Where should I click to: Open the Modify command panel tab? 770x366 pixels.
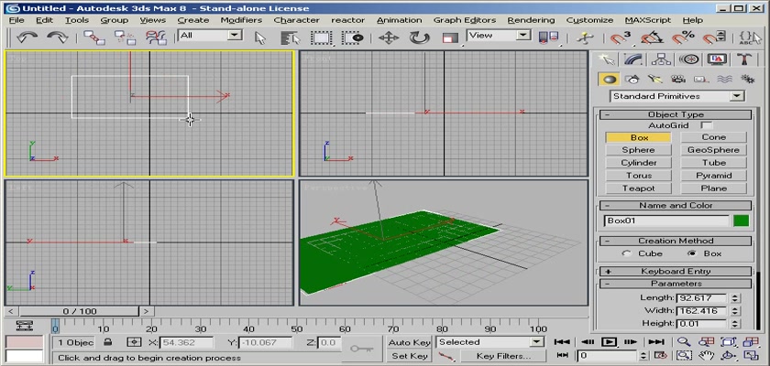pos(633,59)
